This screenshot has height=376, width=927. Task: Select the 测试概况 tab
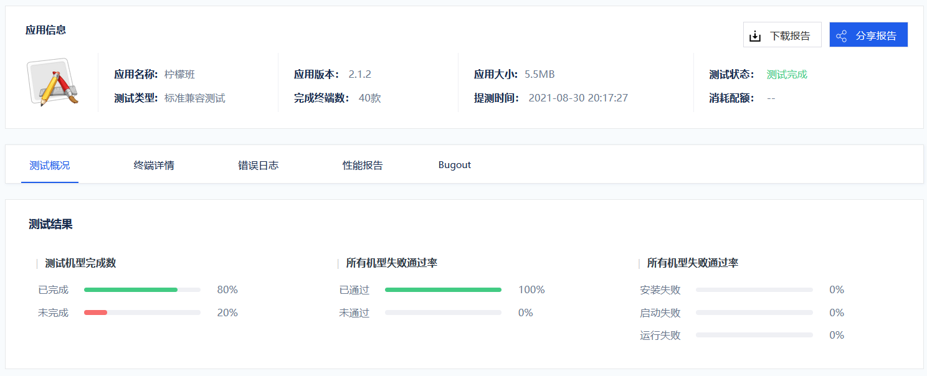49,164
